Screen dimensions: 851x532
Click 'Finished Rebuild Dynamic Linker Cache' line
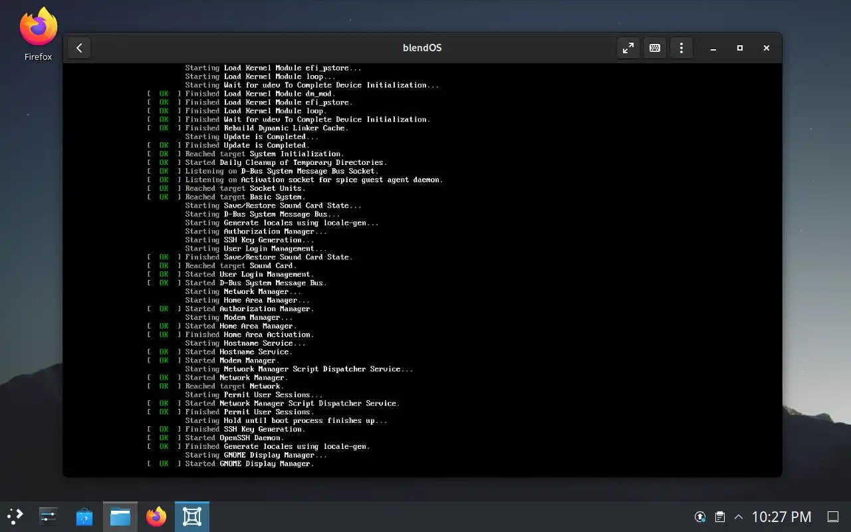pos(247,128)
